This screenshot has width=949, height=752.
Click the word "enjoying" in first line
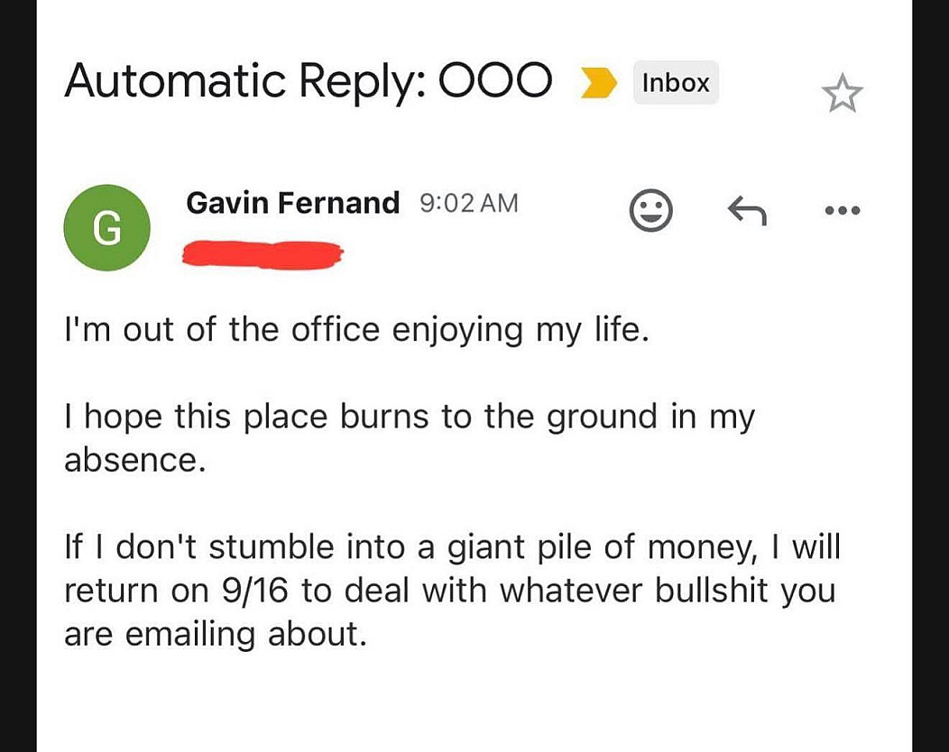(457, 329)
